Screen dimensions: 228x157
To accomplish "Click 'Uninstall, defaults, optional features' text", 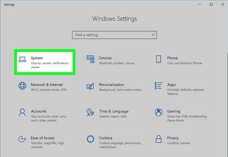I will (185, 92).
